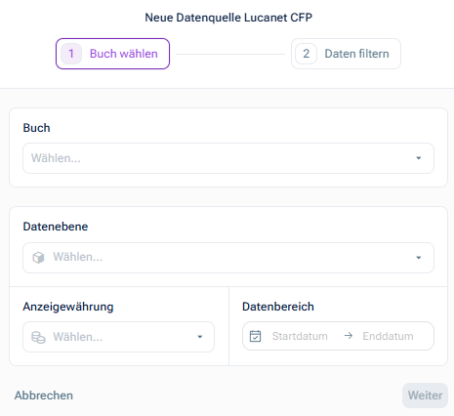Expand the Anzeigewährung dropdown arrow
The height and width of the screenshot is (416, 454).
[x=200, y=337]
